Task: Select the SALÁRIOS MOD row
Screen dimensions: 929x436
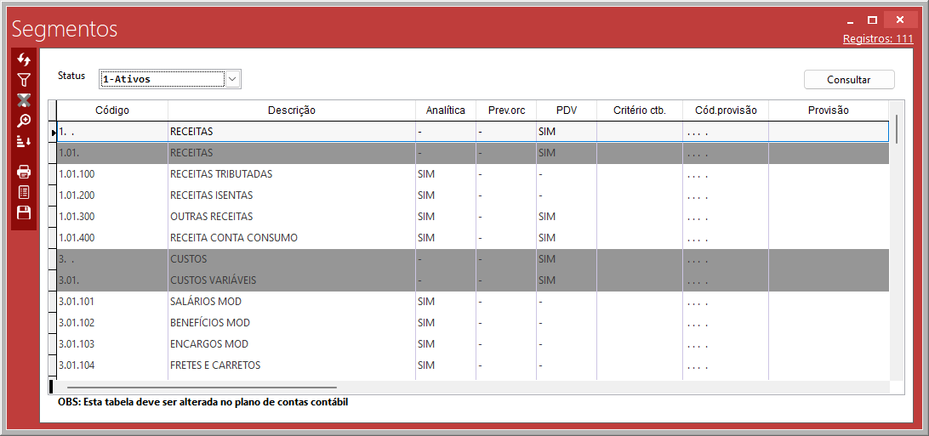Action: pos(473,302)
